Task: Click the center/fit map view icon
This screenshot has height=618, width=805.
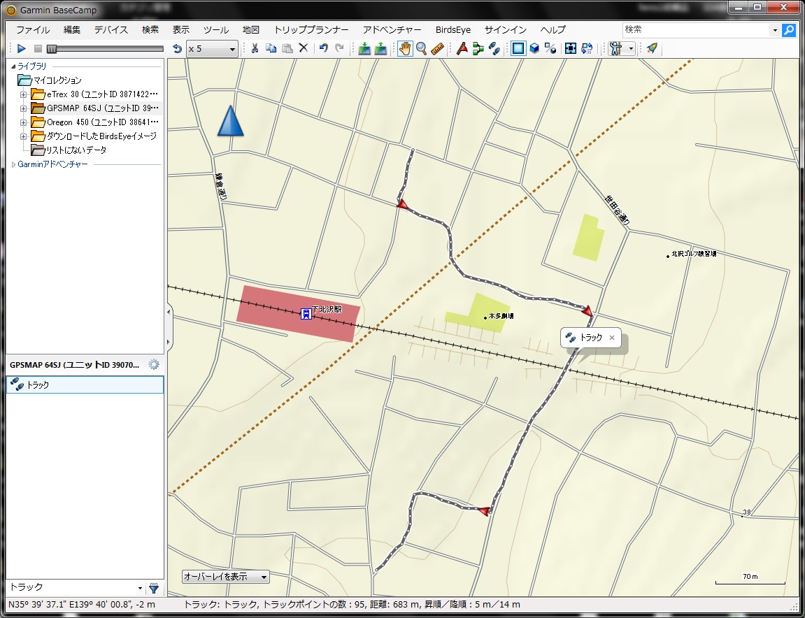Action: click(x=571, y=48)
